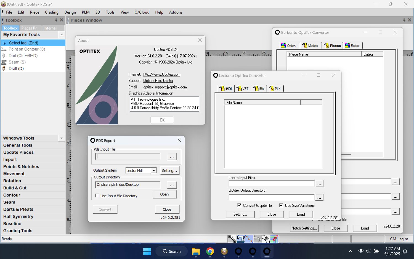Image resolution: width=414 pixels, height=259 pixels.
Task: Open the IBA tab in Lectra converter
Action: [259, 88]
